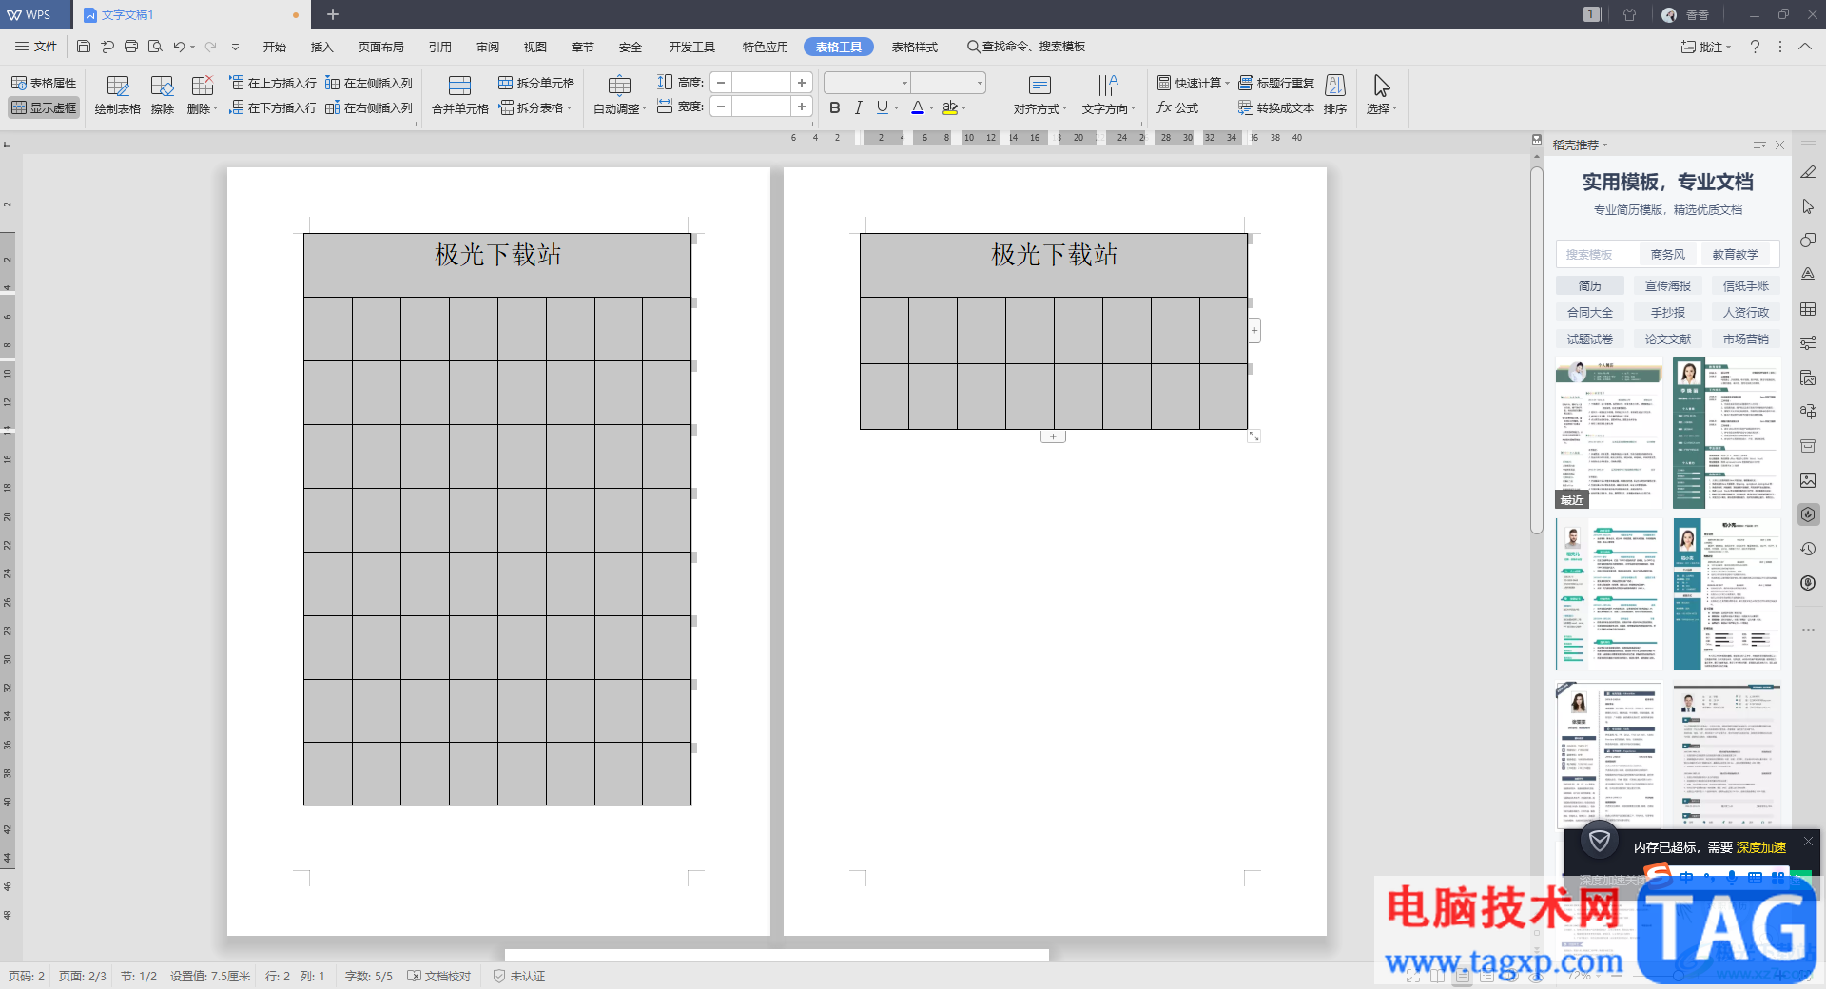This screenshot has width=1826, height=989.
Task: Toggle Bold formatting
Action: coord(835,107)
